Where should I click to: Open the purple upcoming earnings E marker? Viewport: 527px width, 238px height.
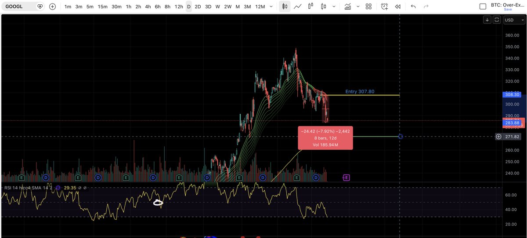(x=346, y=177)
